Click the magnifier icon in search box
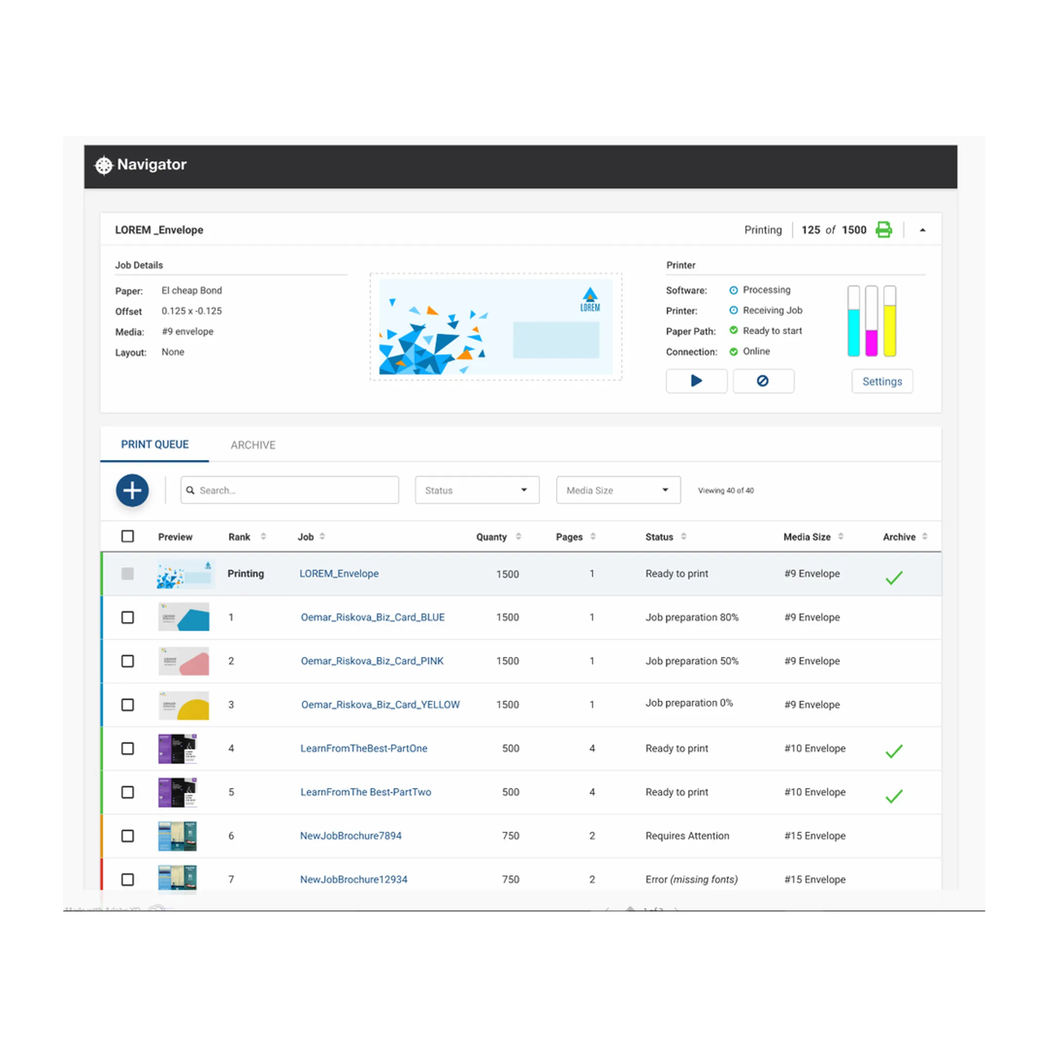 coord(190,491)
